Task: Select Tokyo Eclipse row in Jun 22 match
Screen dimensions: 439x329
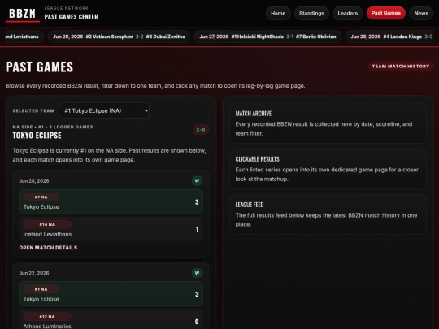Action: point(111,294)
